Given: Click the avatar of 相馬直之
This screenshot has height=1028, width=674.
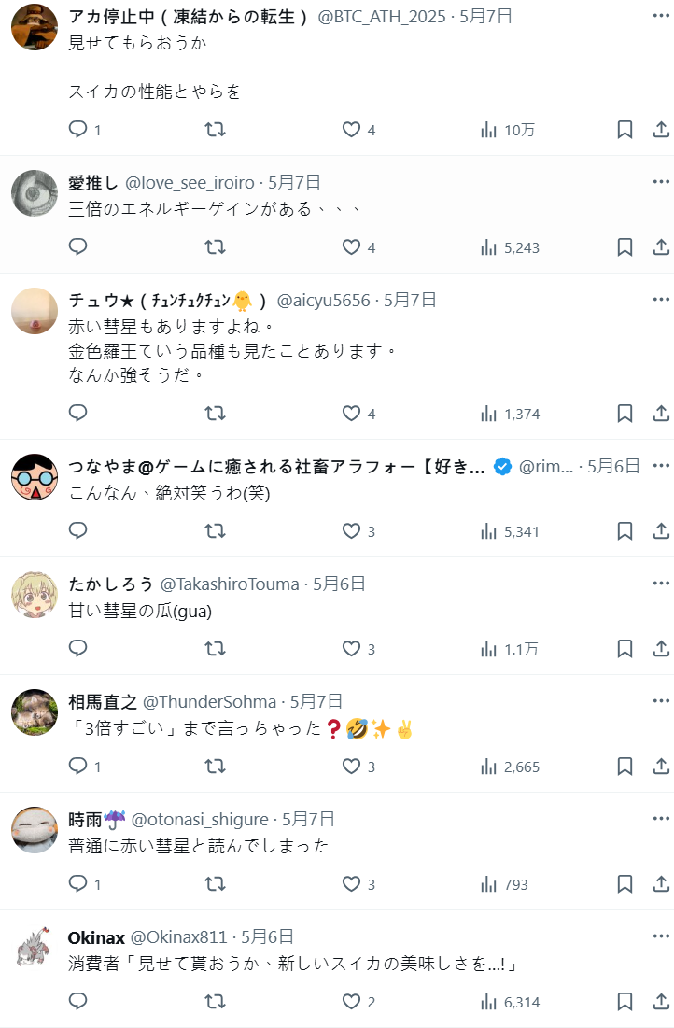Looking at the screenshot, I should click(x=35, y=712).
